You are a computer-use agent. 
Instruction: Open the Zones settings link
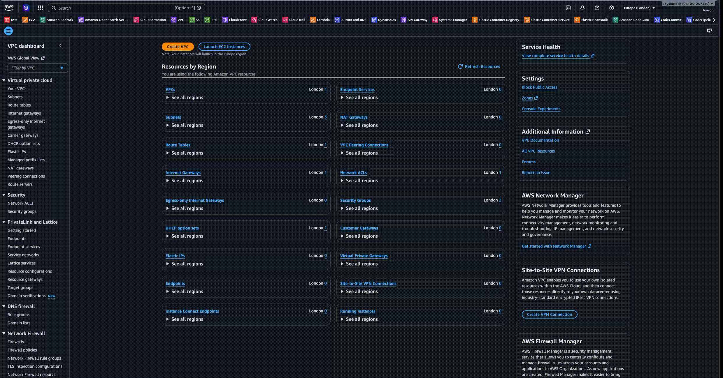click(530, 98)
